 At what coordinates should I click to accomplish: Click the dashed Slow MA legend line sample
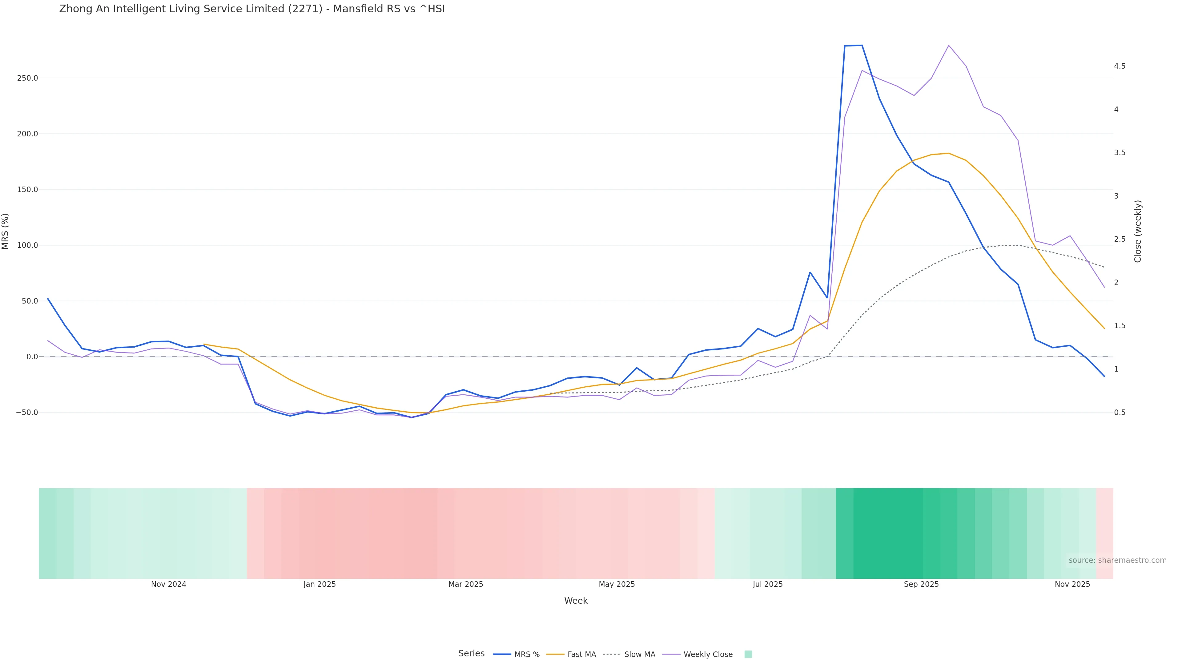612,654
